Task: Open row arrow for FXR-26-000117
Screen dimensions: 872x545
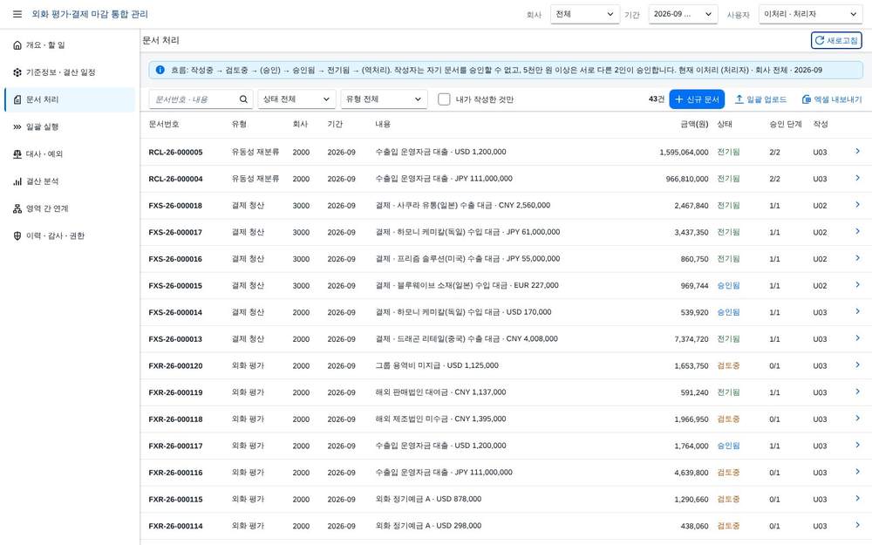Action: click(857, 445)
